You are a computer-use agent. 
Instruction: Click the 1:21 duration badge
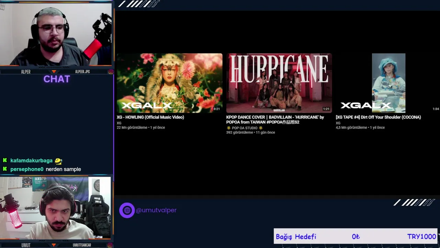click(x=326, y=109)
